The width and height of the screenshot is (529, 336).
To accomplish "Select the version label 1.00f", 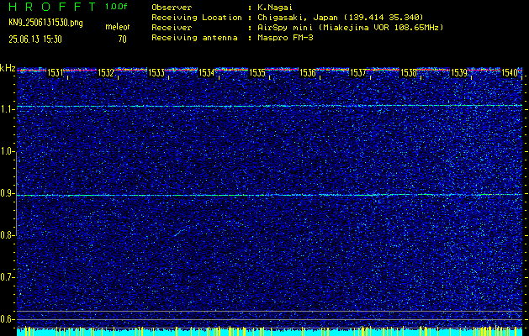I will pos(116,7).
